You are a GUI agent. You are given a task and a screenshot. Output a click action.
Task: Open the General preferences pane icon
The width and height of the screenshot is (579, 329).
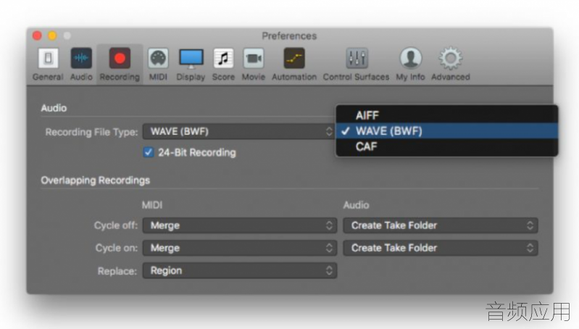(48, 59)
